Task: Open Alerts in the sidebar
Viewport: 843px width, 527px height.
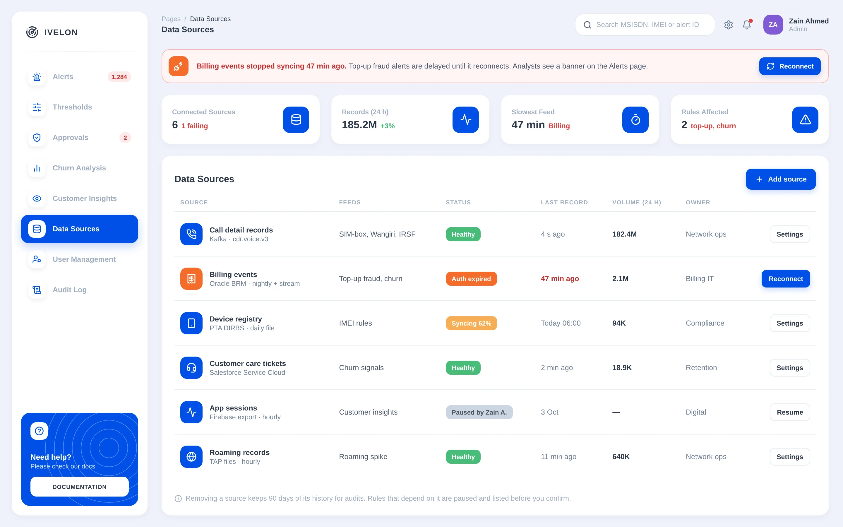Action: (79, 77)
